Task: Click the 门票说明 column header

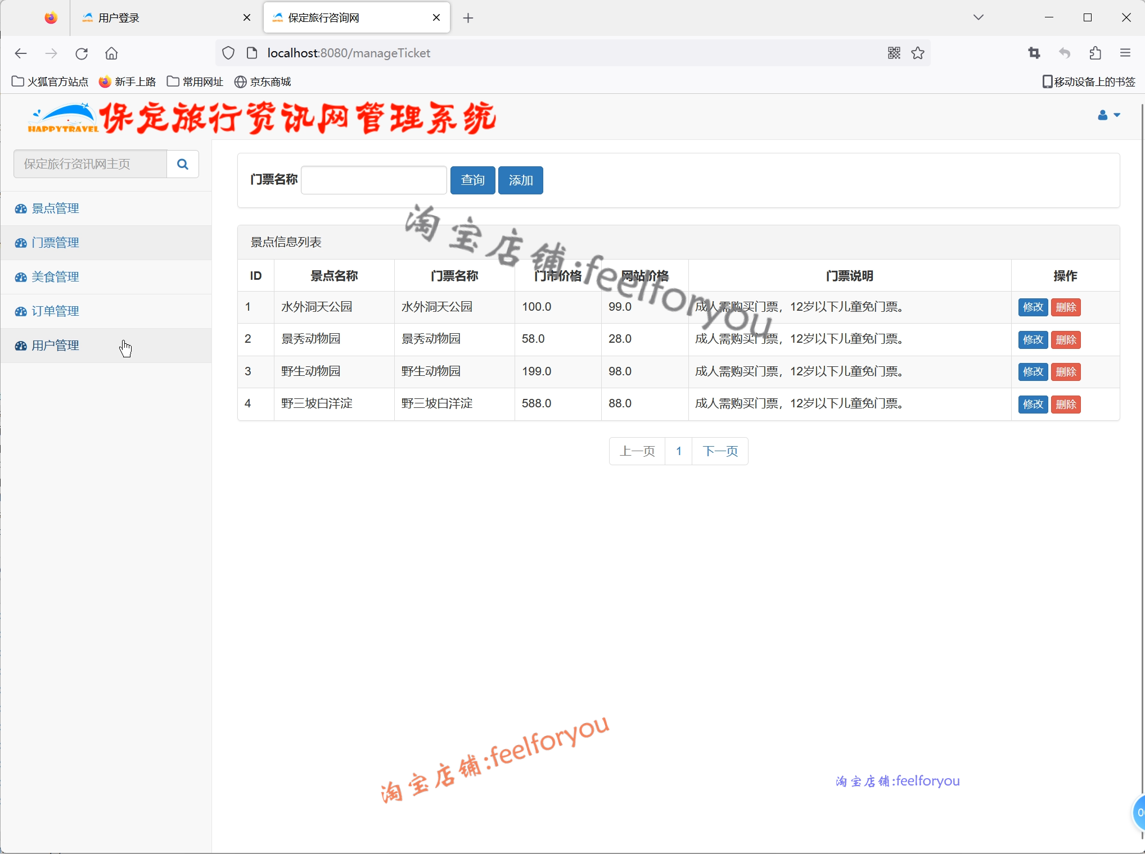Action: click(x=849, y=276)
